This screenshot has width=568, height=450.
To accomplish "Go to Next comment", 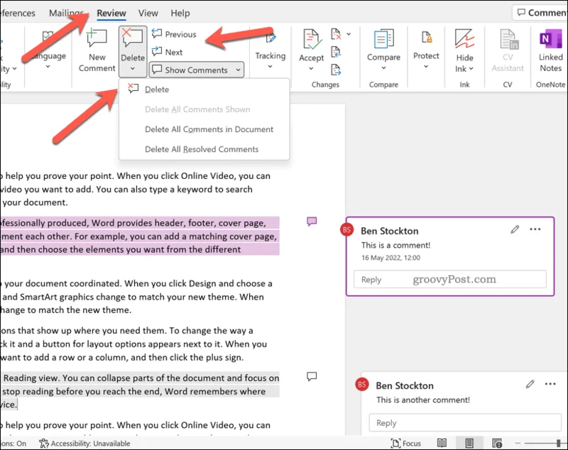I will click(167, 52).
